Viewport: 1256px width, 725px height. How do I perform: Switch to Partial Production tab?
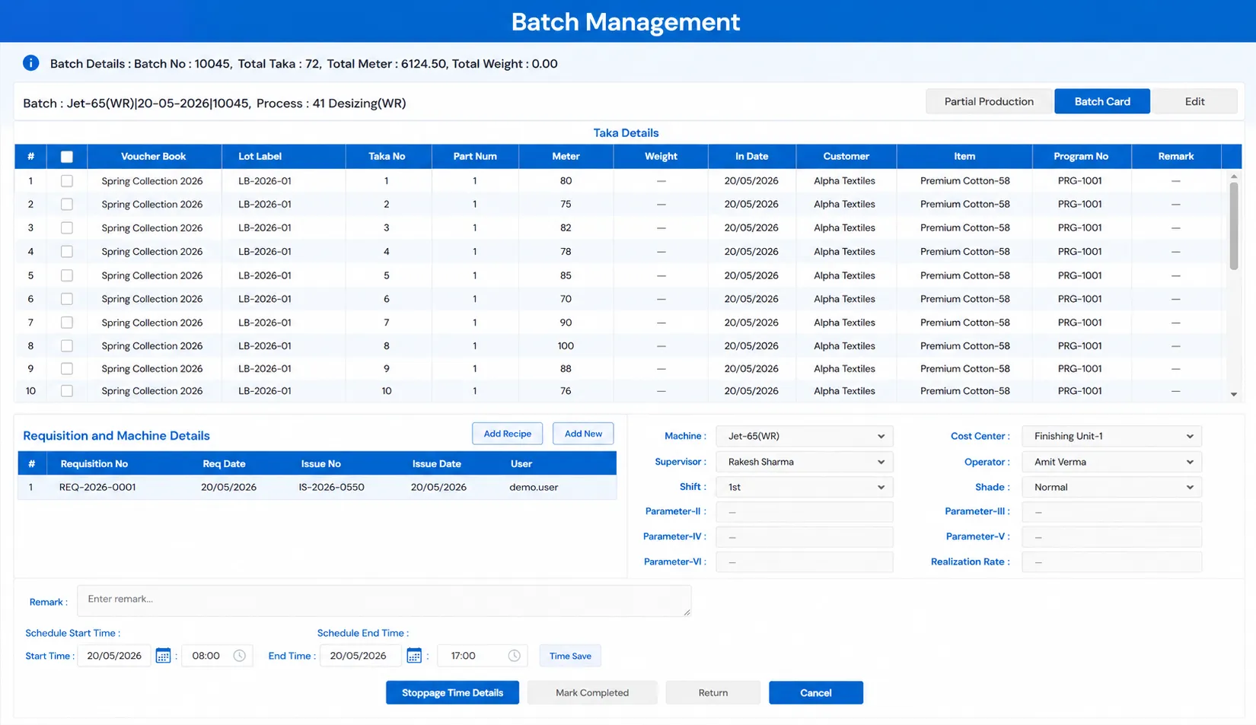[989, 101]
